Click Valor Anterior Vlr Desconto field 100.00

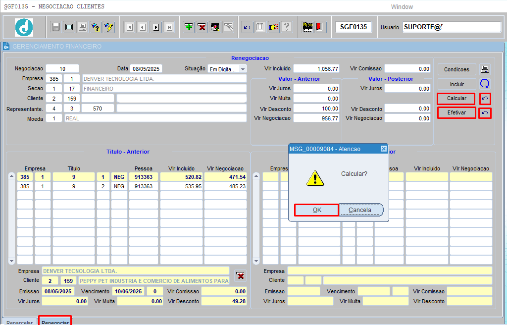pos(316,109)
